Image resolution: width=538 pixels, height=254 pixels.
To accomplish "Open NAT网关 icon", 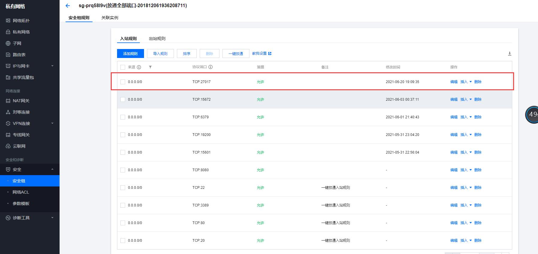I will coord(8,101).
